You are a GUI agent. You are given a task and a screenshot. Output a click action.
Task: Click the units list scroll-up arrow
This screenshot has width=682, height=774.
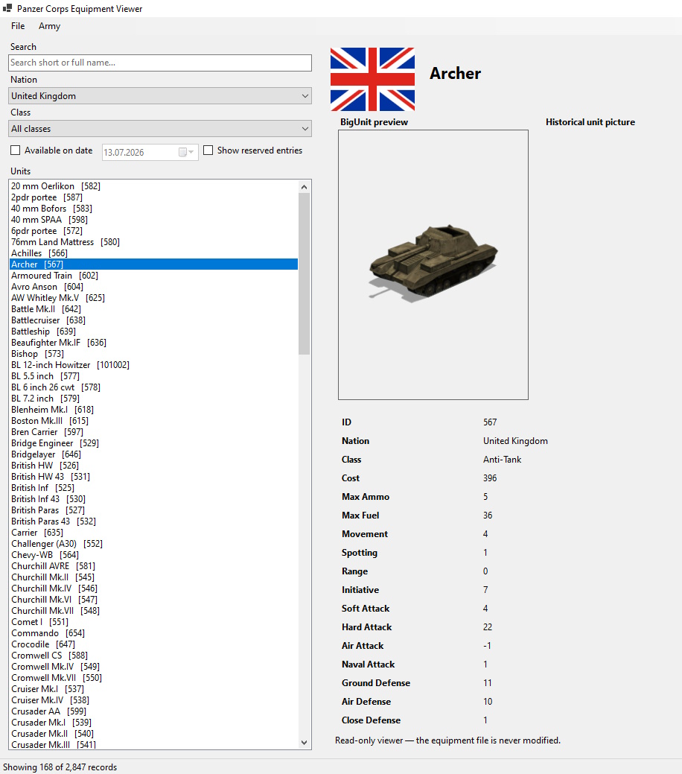304,186
